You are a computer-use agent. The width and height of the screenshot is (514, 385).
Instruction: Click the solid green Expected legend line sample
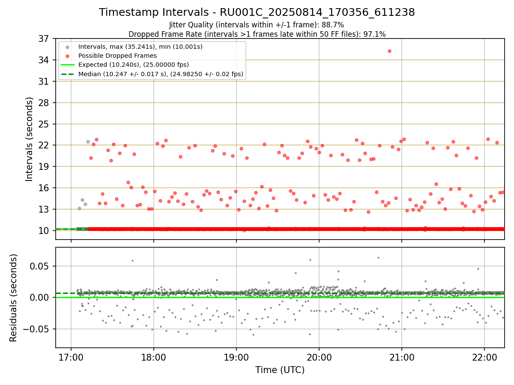(68, 65)
